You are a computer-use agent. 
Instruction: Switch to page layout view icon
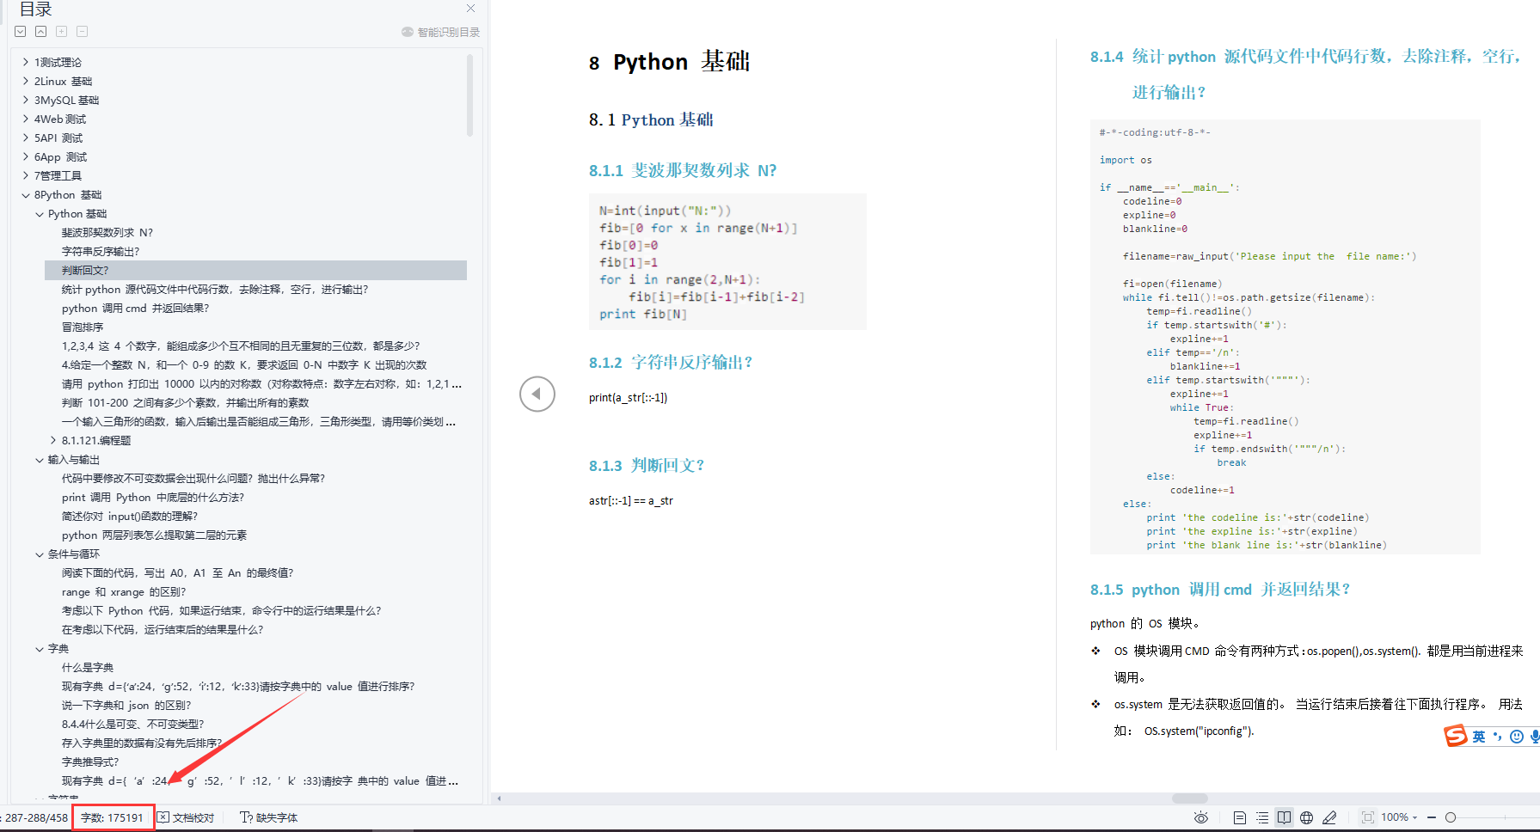click(1239, 817)
